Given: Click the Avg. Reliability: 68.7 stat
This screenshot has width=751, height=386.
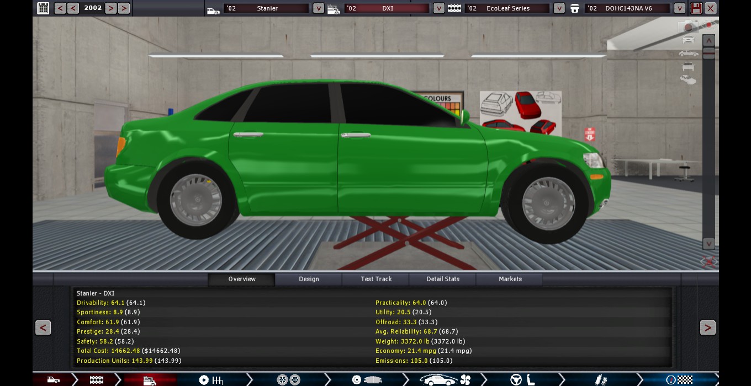Looking at the screenshot, I should pos(417,331).
